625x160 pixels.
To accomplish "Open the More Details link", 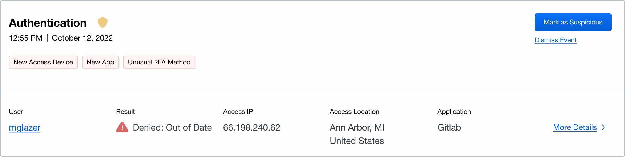I will [575, 127].
